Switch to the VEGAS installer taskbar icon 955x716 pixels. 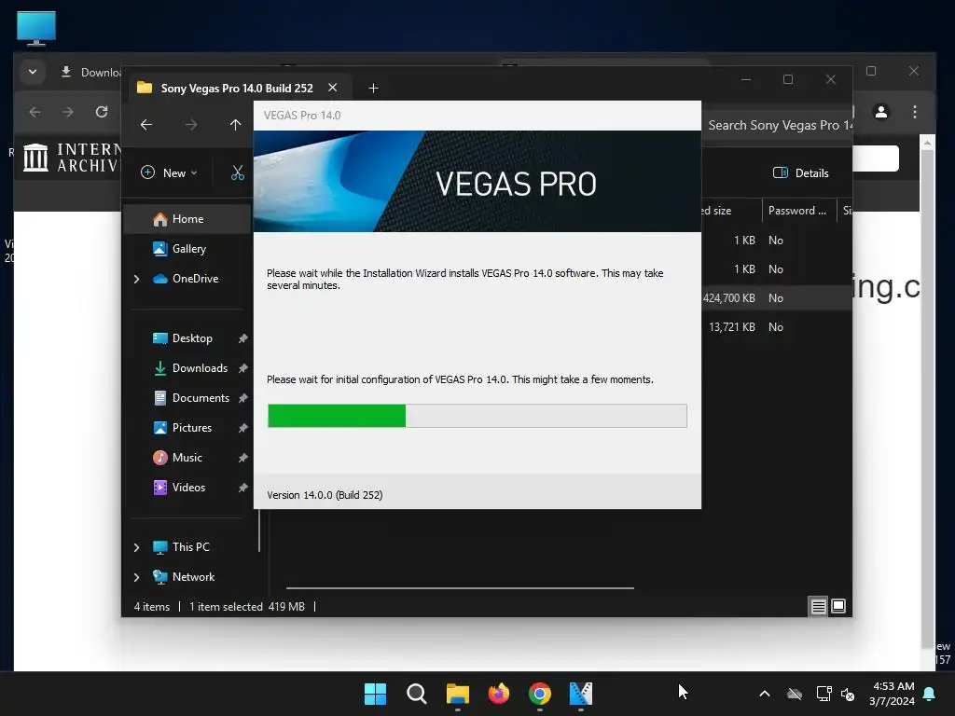[581, 694]
